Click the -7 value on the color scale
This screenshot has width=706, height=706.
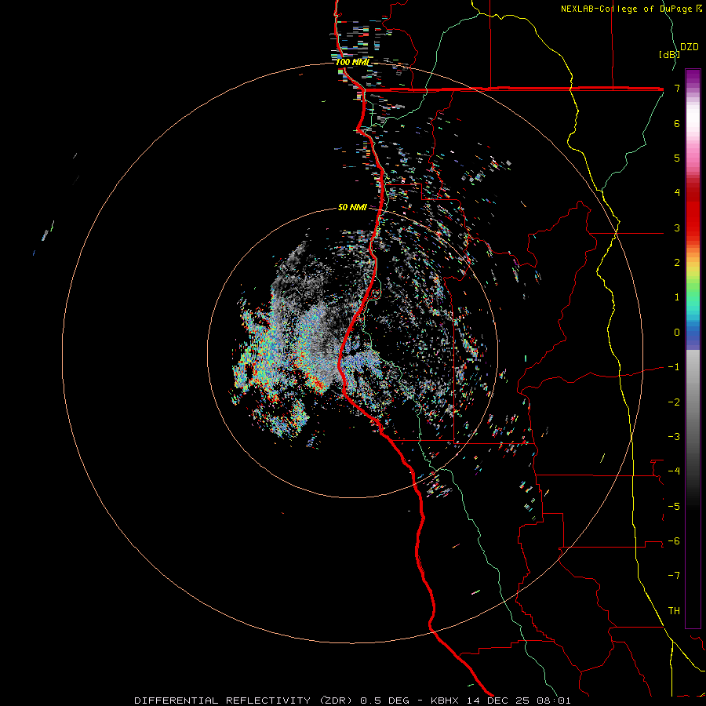674,576
